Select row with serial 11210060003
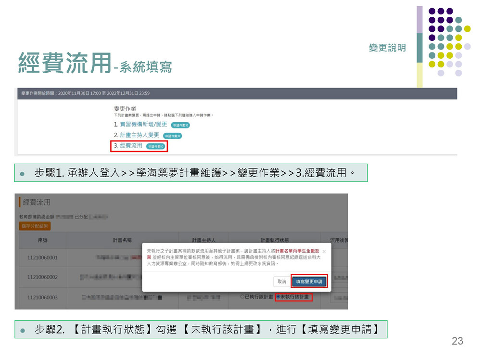The height and width of the screenshot is (361, 481). click(42, 297)
